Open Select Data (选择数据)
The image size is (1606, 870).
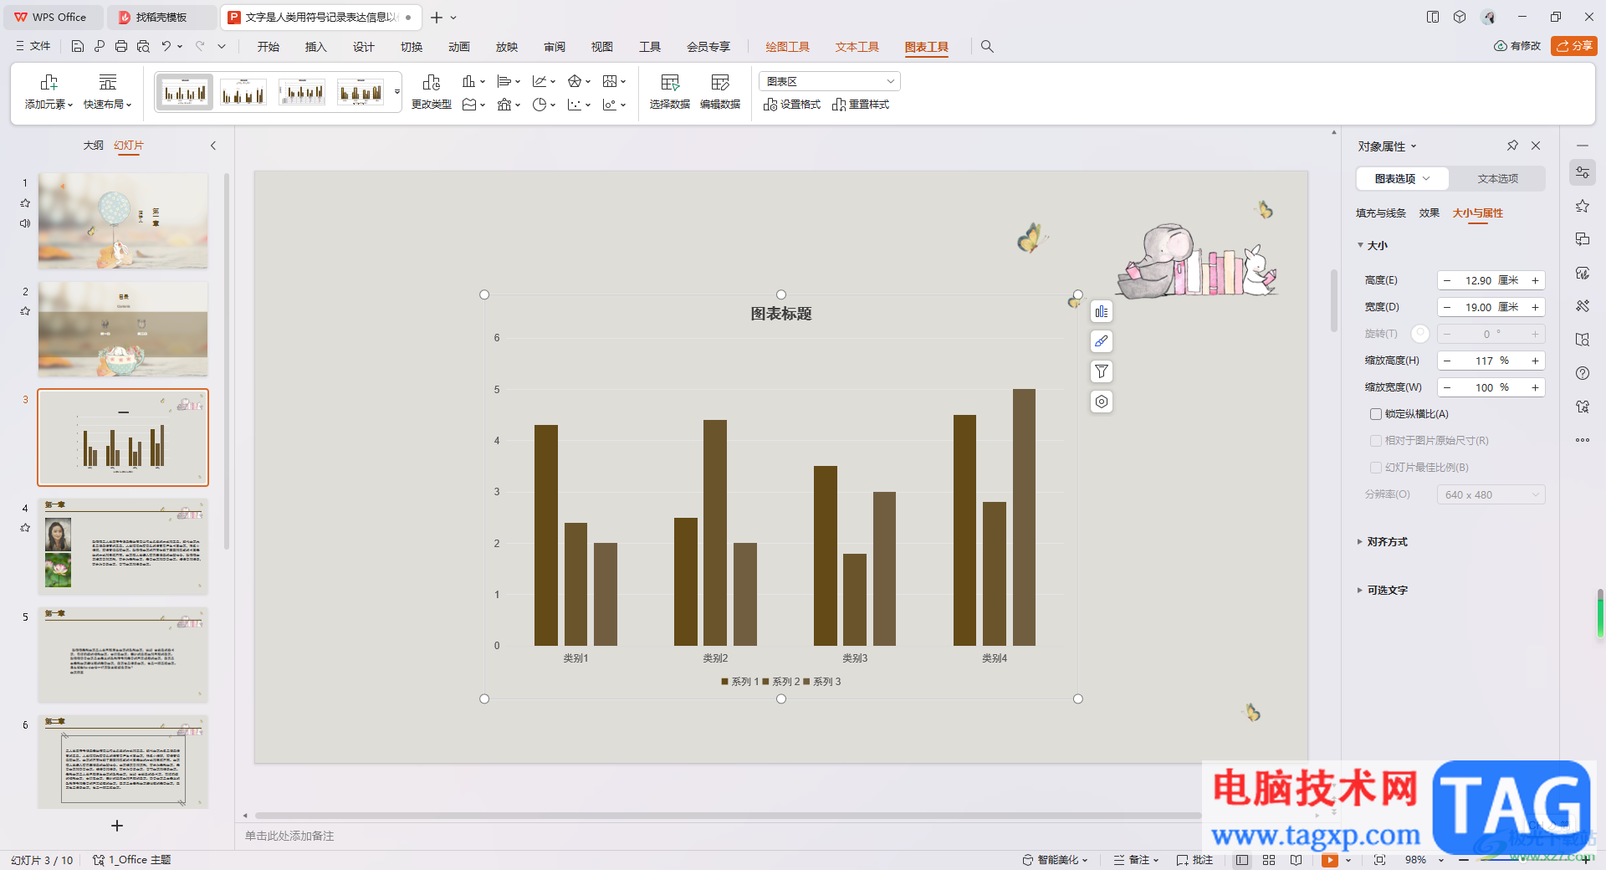tap(670, 92)
